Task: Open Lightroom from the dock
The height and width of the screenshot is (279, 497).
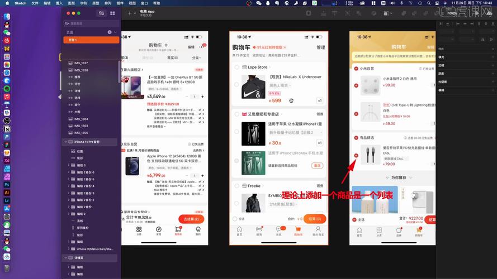Action: 7,200
